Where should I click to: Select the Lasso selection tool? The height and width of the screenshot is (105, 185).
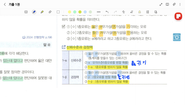[58, 12]
